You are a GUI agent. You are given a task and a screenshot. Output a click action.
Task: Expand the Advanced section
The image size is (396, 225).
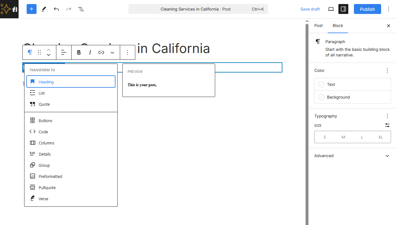(x=352, y=156)
